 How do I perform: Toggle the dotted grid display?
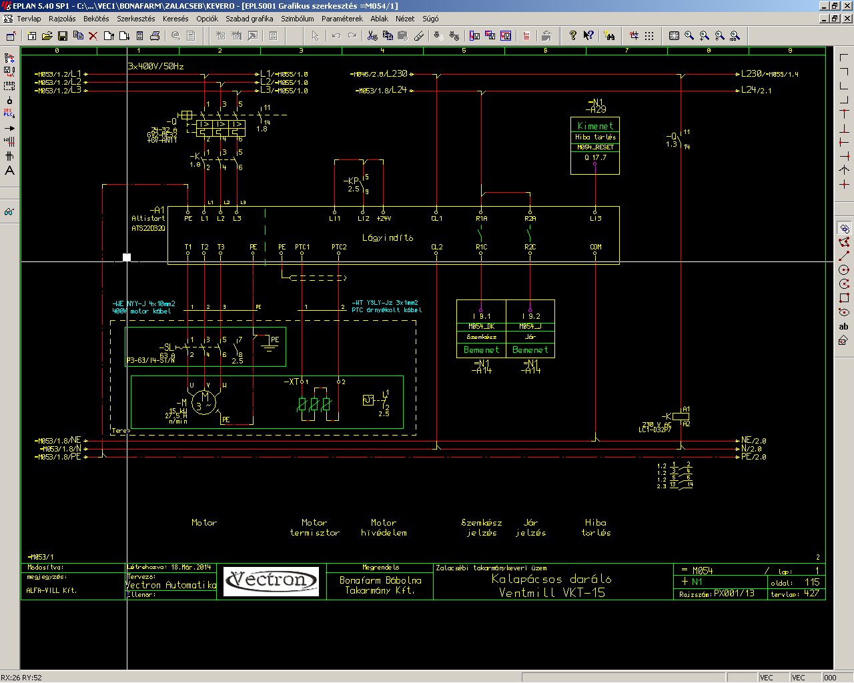(x=649, y=36)
